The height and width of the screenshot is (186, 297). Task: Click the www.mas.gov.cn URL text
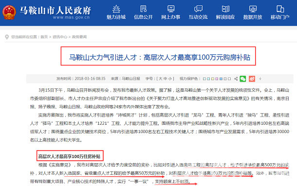pos(71,17)
